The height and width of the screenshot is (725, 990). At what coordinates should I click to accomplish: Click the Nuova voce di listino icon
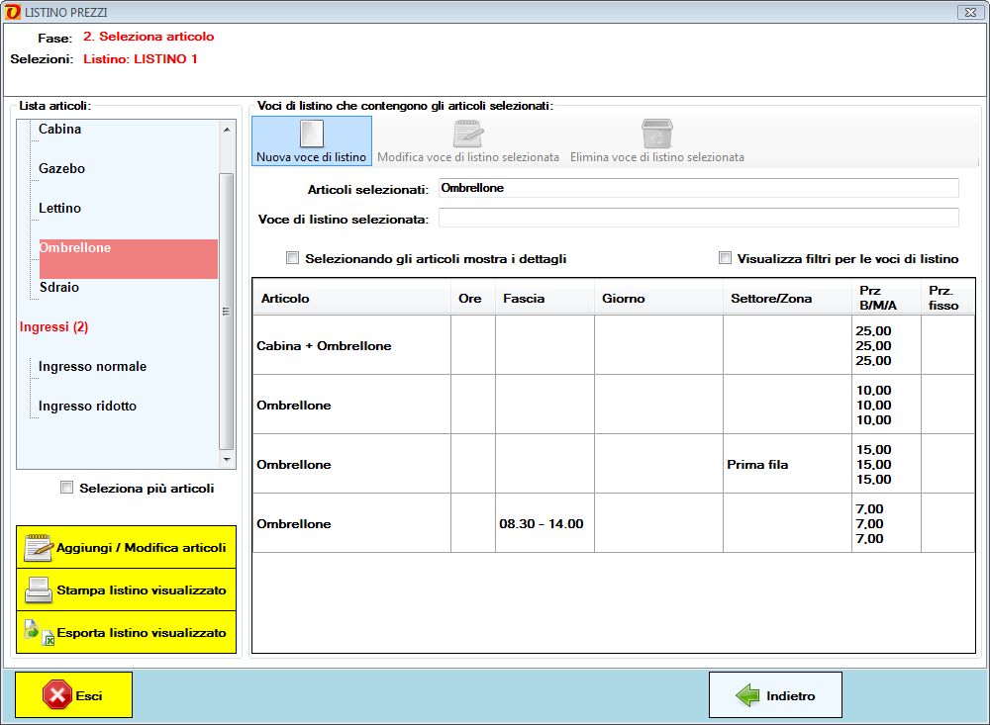pos(311,134)
